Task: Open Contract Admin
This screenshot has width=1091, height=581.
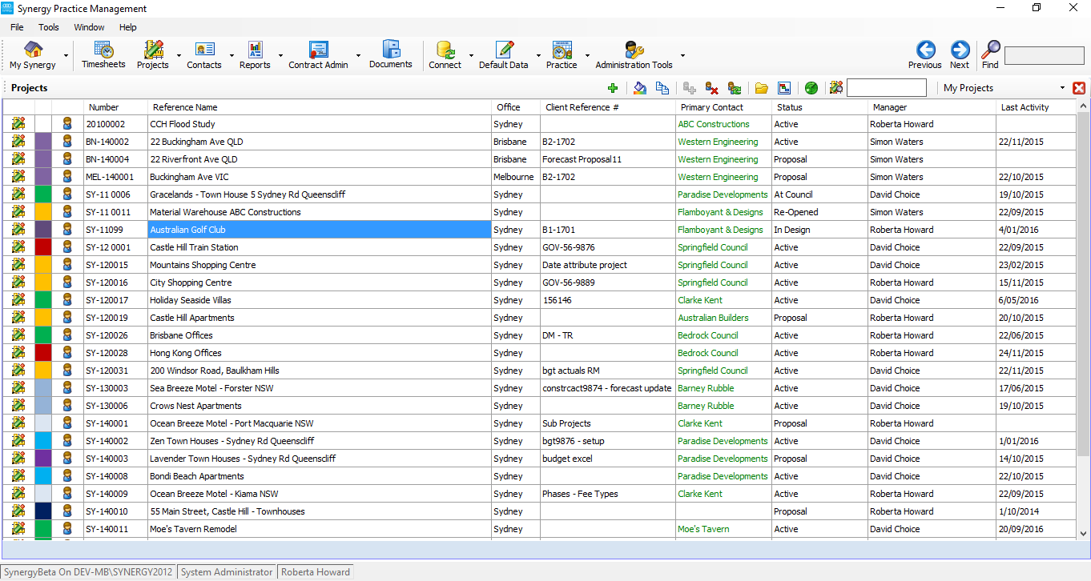Action: (x=318, y=54)
